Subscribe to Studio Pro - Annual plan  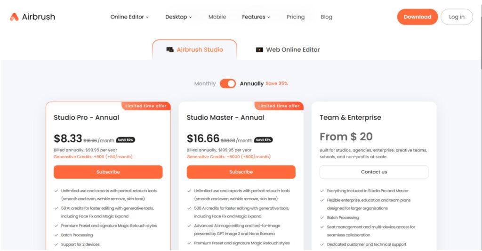pos(108,172)
